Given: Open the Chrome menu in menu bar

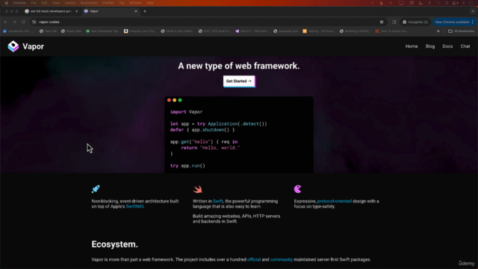Looking at the screenshot, I should point(19,3).
